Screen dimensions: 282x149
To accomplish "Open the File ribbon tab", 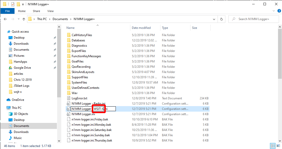I will click(x=8, y=11).
